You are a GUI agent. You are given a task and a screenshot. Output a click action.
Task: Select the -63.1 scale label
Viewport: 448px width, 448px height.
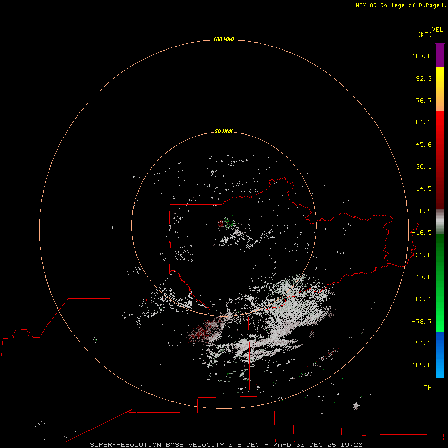(x=422, y=299)
